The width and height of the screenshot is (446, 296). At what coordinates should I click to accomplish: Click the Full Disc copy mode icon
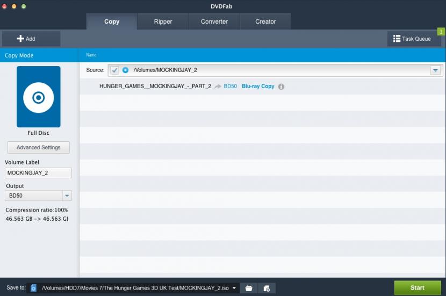point(38,97)
